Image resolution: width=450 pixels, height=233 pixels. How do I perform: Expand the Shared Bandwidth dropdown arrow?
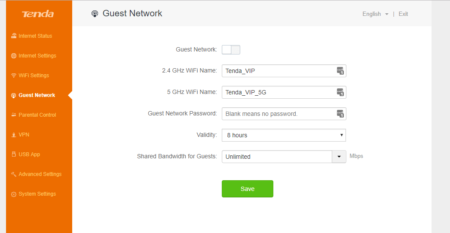coord(339,157)
